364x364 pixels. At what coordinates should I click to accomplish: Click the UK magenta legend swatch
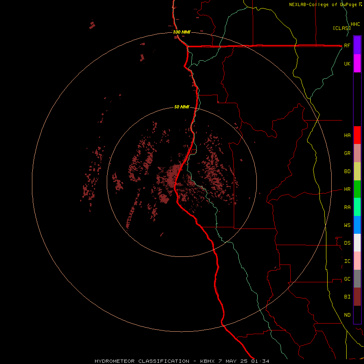point(357,63)
